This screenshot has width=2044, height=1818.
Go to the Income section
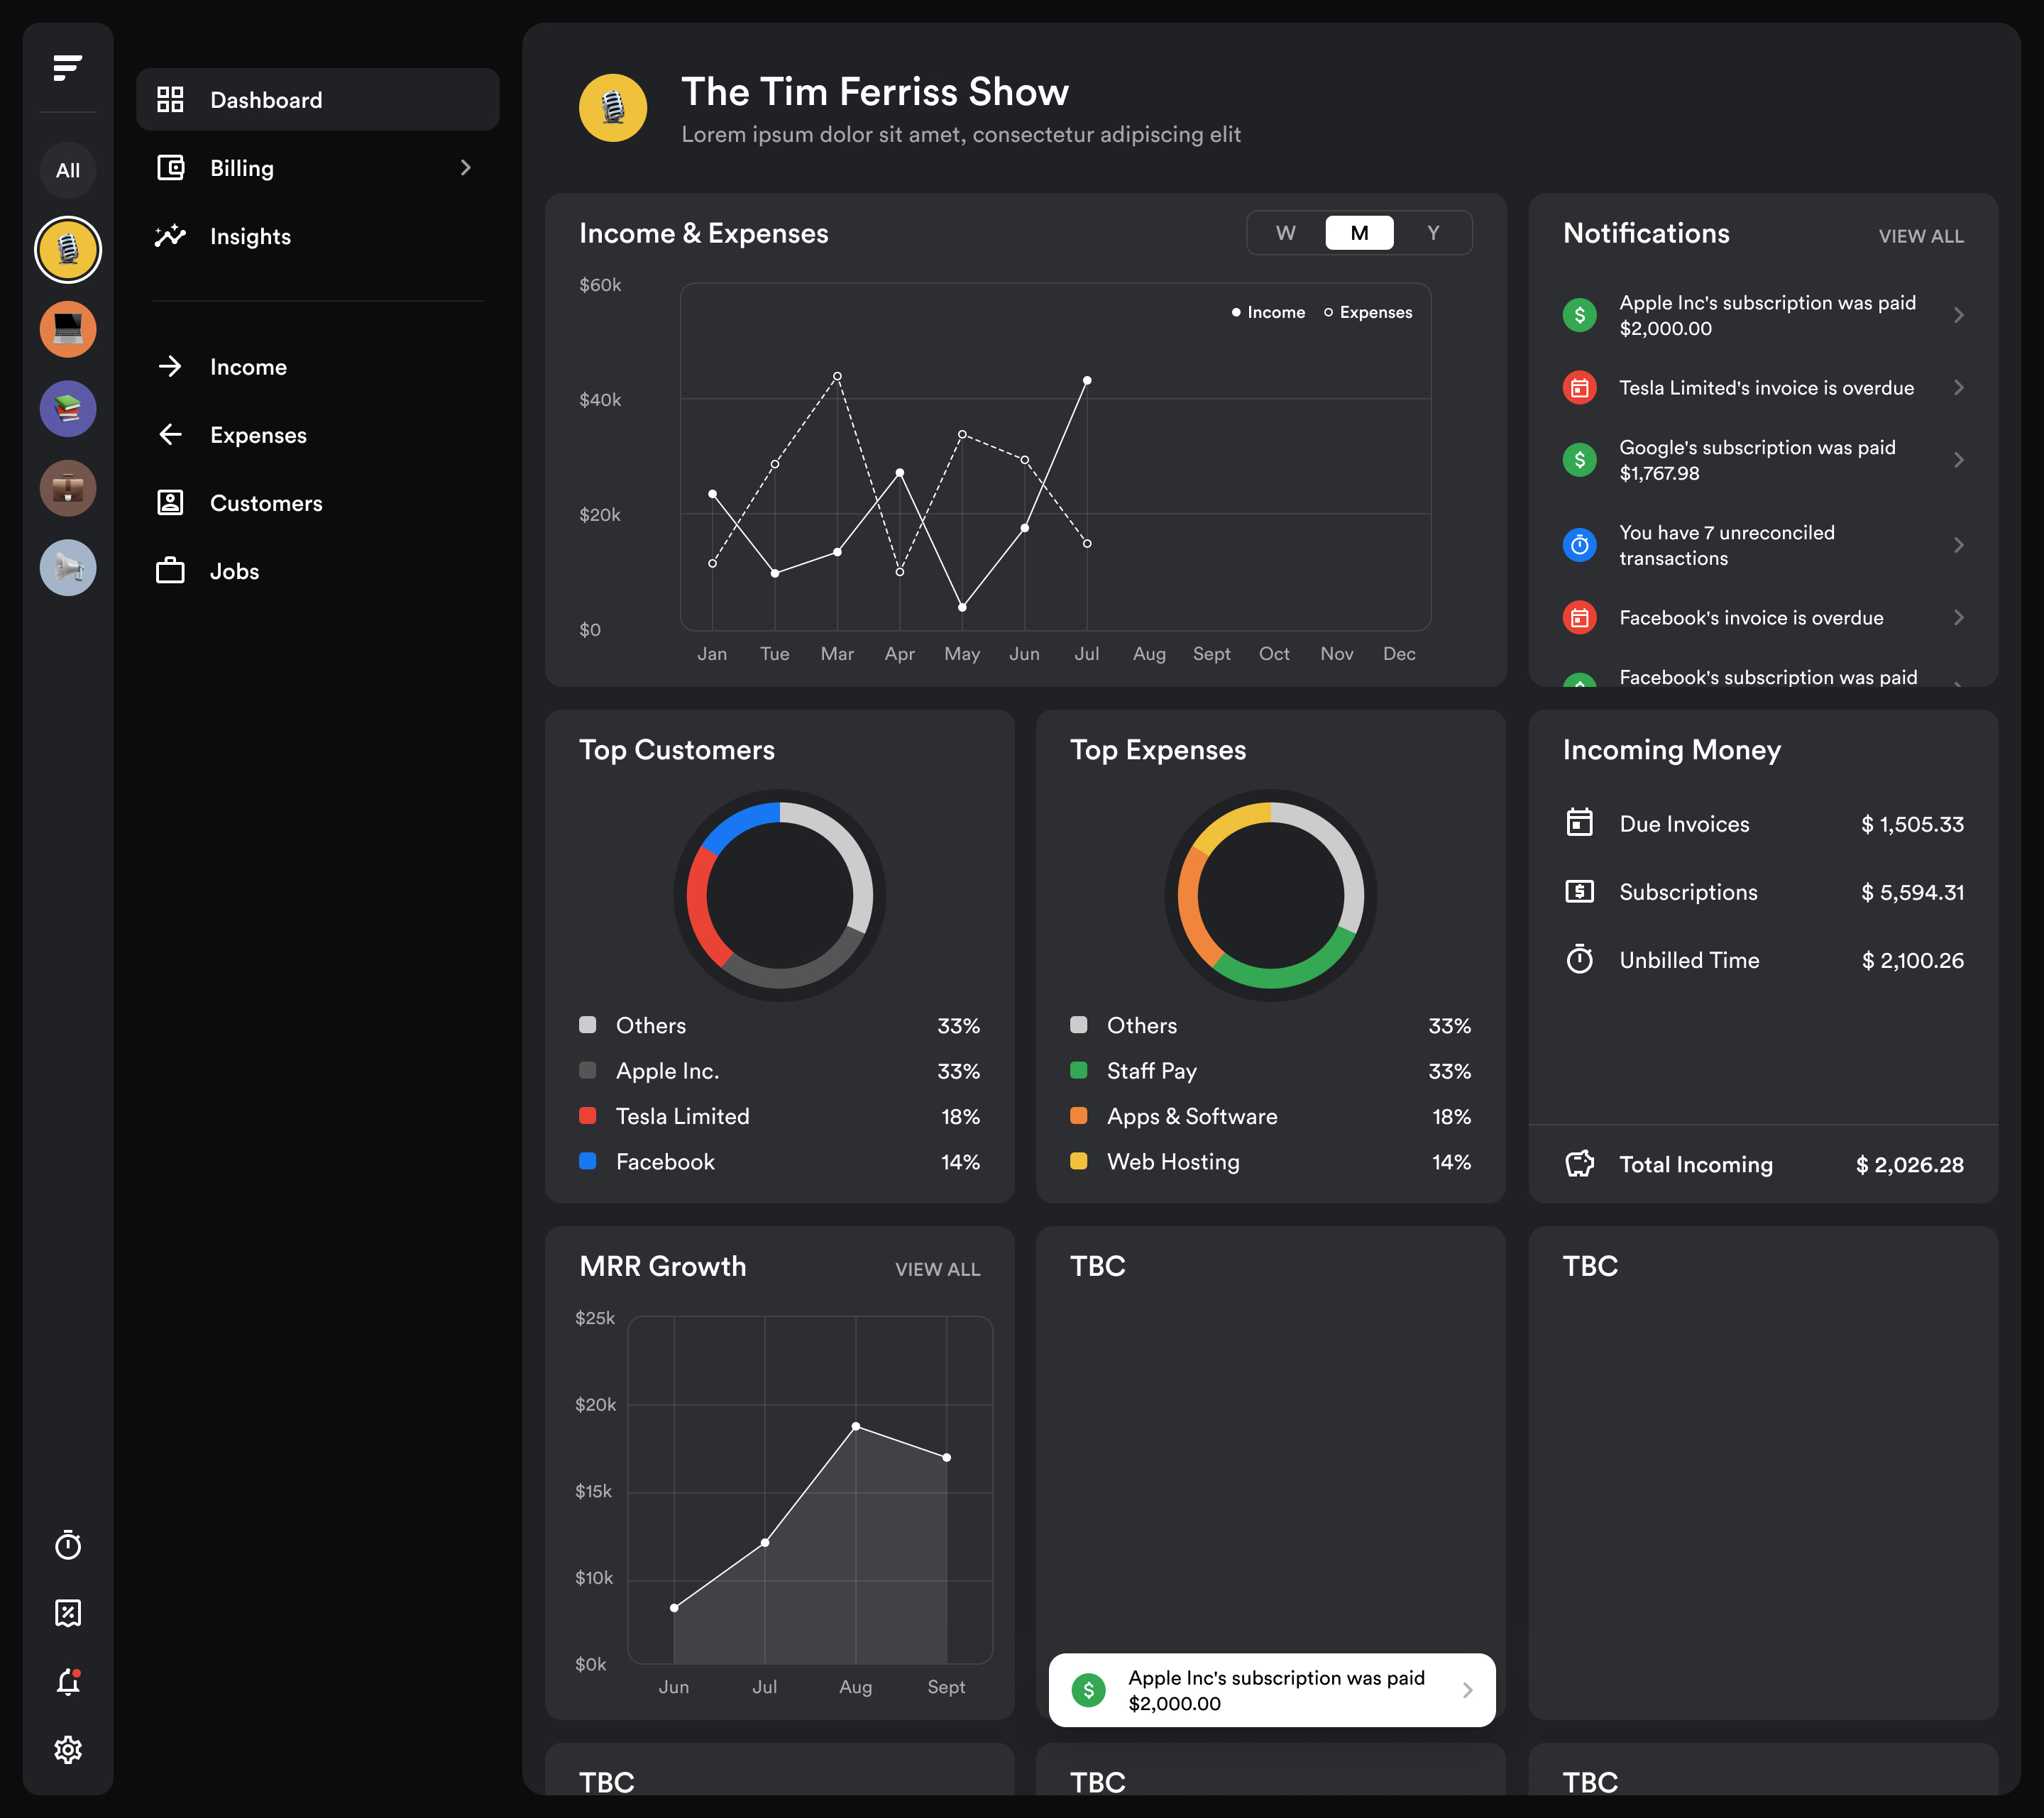[317, 366]
